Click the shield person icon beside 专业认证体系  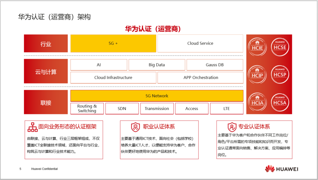[232, 127]
